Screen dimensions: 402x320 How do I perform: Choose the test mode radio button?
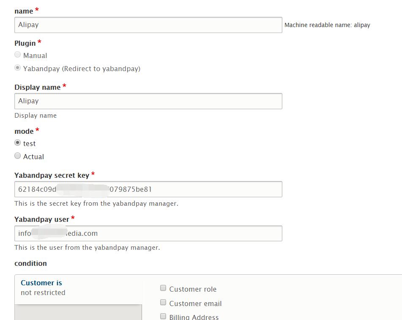tap(18, 143)
